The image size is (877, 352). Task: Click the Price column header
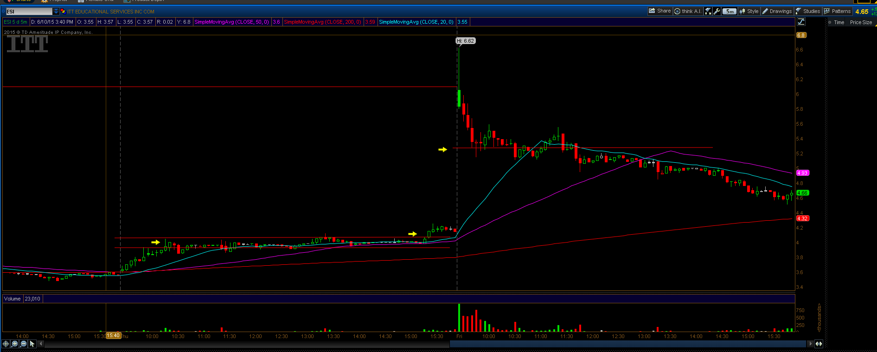(855, 22)
